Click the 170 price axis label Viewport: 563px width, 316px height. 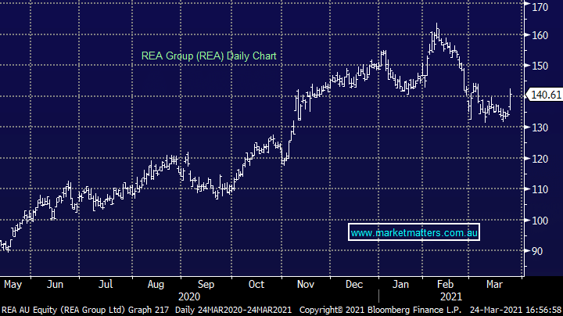[540, 8]
